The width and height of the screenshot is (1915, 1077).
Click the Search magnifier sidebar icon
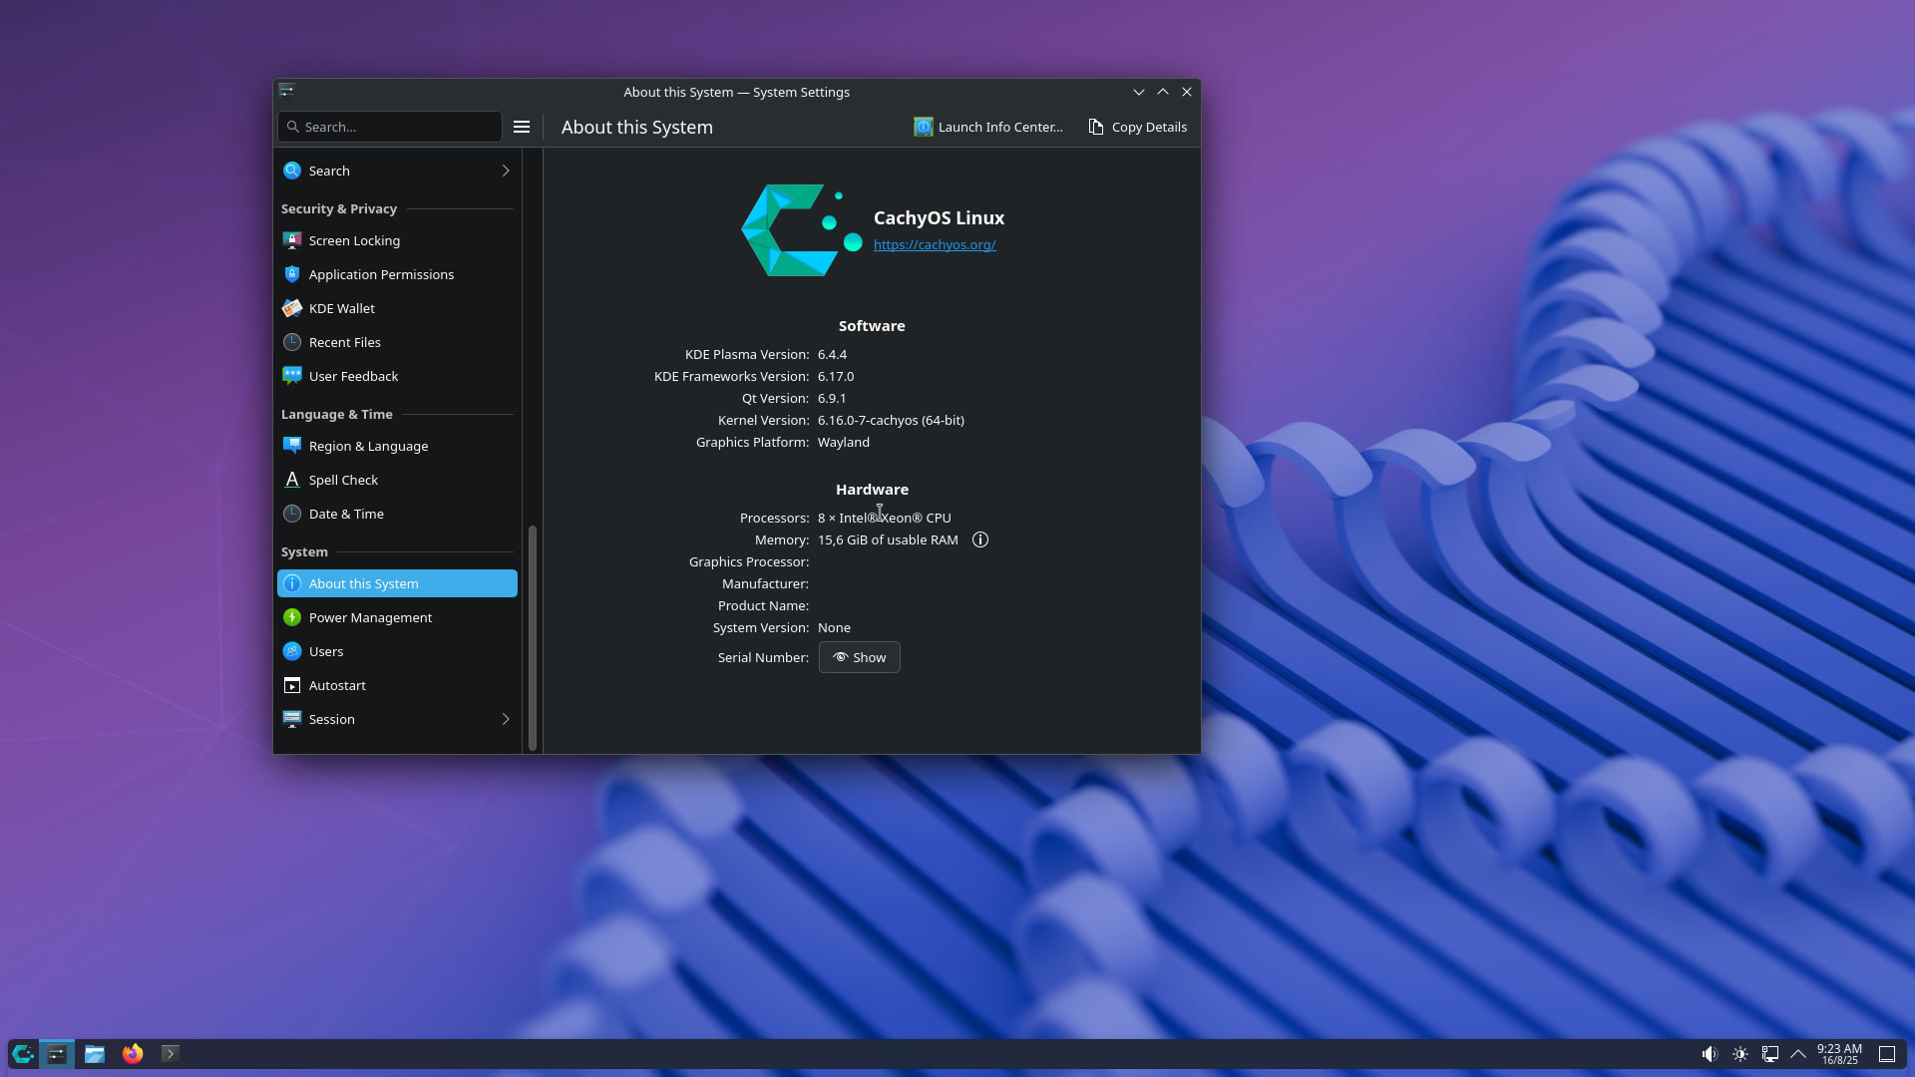tap(292, 171)
